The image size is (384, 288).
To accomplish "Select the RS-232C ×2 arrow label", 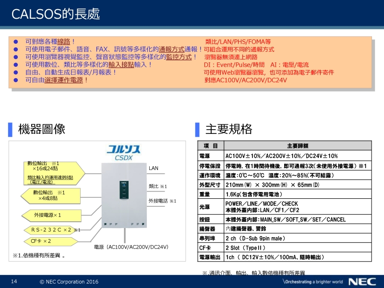I will tap(51, 230).
